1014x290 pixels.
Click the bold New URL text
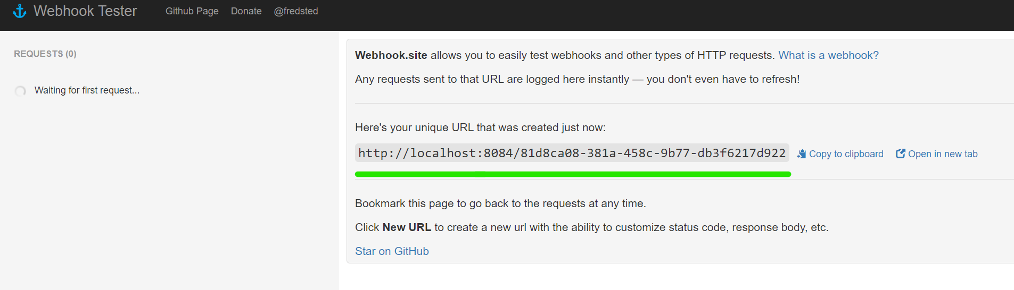407,227
